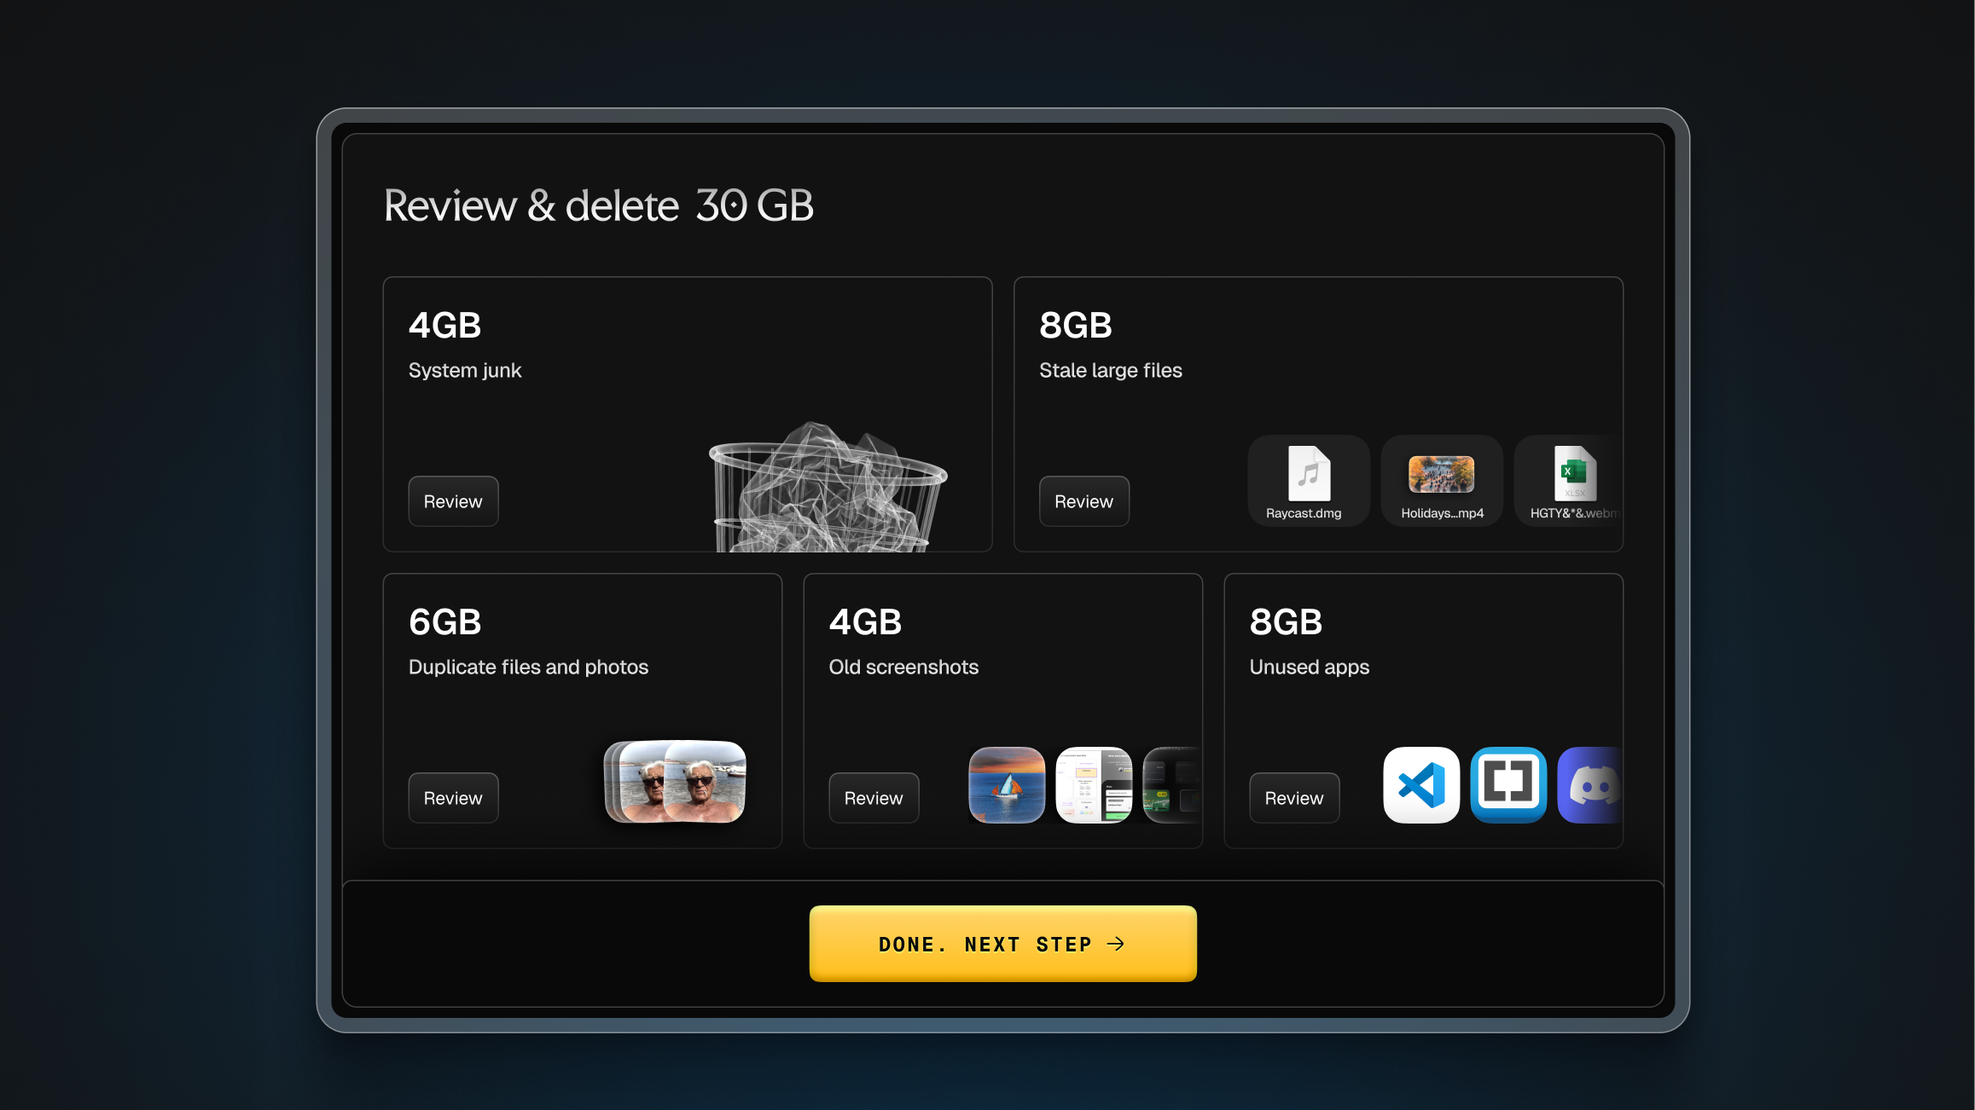This screenshot has height=1110, width=1975.
Task: Click the Discord app icon
Action: point(1590,784)
